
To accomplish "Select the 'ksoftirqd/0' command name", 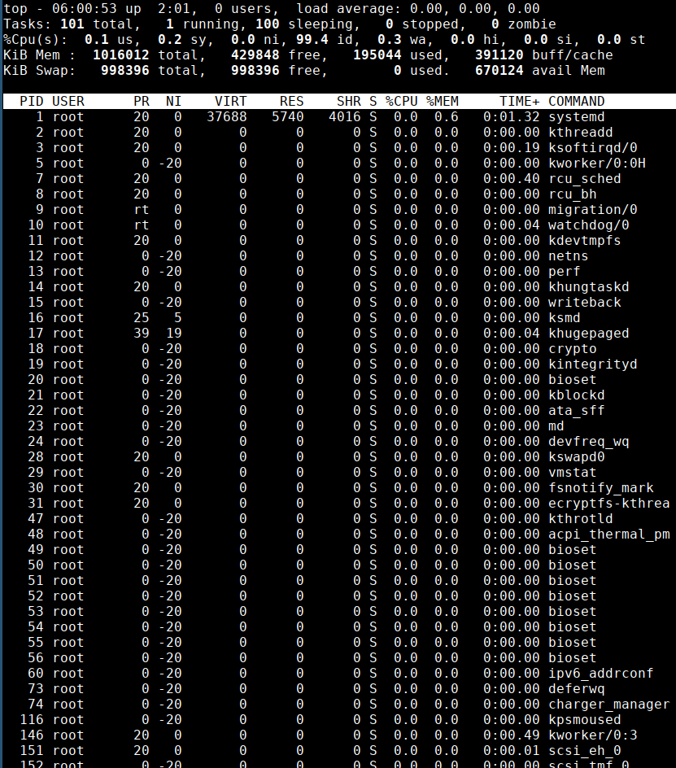I will pos(593,148).
